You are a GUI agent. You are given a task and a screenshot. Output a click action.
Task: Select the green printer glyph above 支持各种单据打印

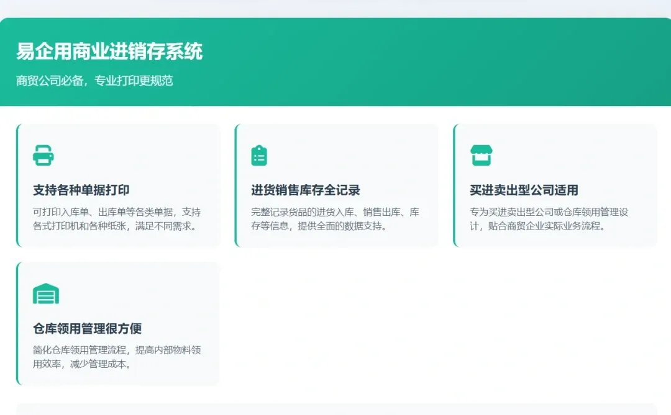tap(43, 156)
